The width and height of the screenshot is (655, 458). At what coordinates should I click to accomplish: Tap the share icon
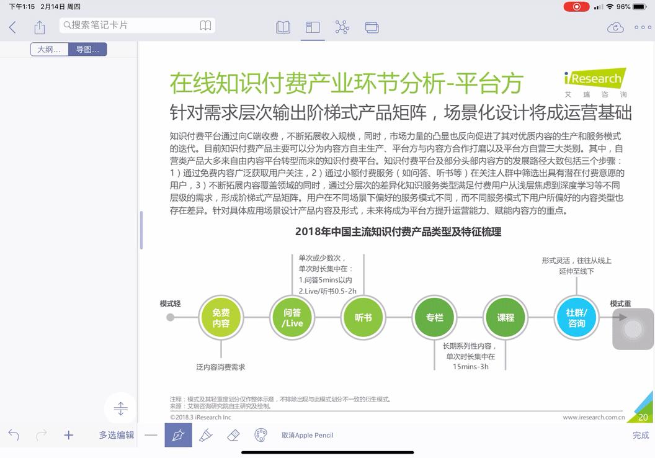(x=39, y=27)
